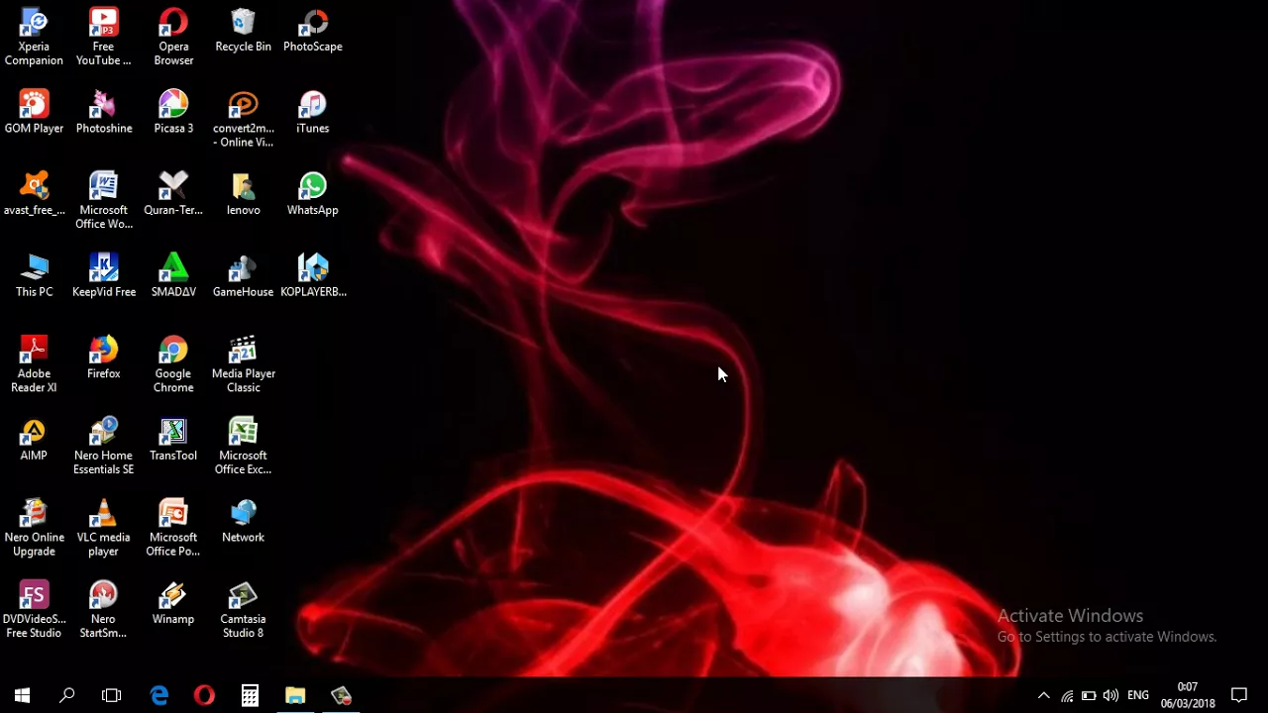This screenshot has width=1268, height=713.
Task: Open Calculator from the taskbar
Action: coord(250,695)
